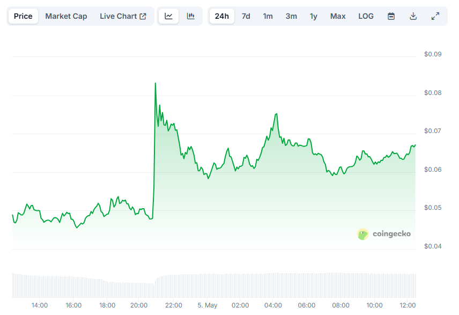
Task: Show the Max price history
Action: click(338, 16)
